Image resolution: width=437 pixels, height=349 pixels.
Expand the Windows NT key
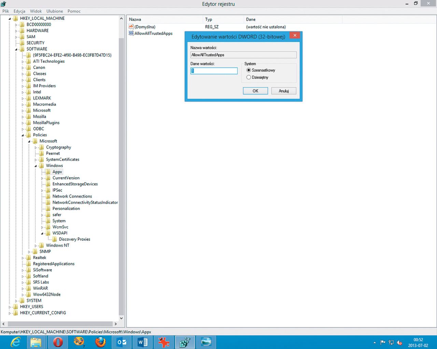coord(36,246)
